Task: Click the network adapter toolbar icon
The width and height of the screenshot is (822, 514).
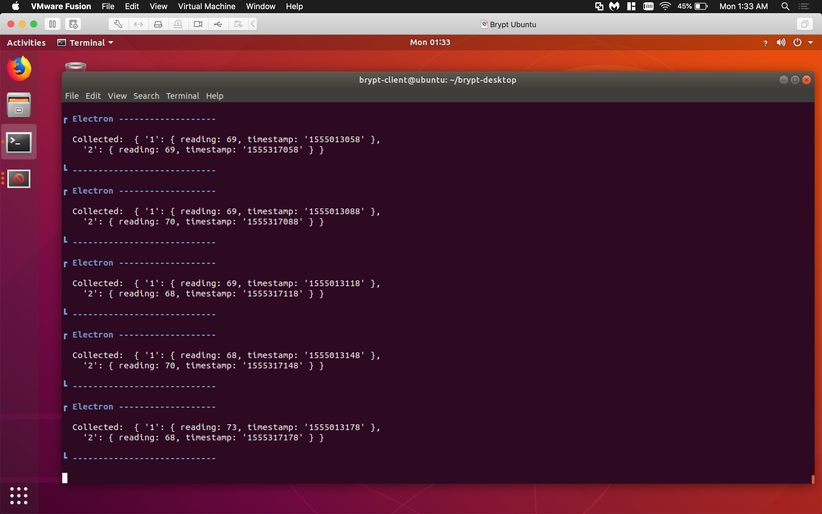Action: 138,24
